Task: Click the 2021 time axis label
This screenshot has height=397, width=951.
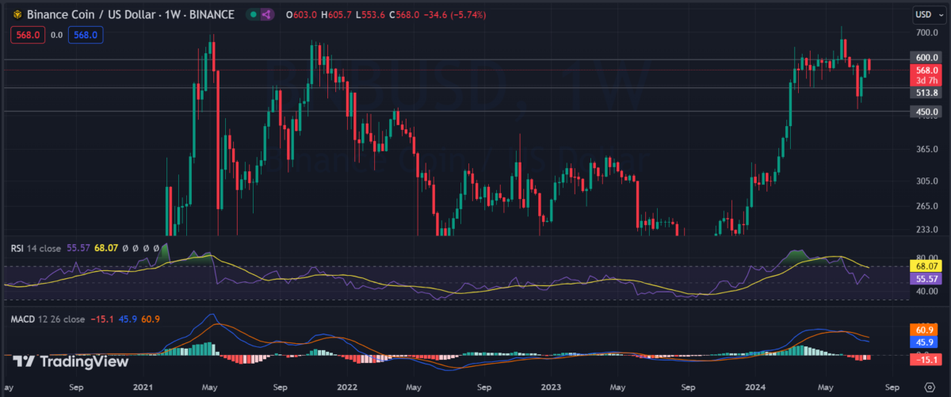Action: pyautogui.click(x=143, y=389)
